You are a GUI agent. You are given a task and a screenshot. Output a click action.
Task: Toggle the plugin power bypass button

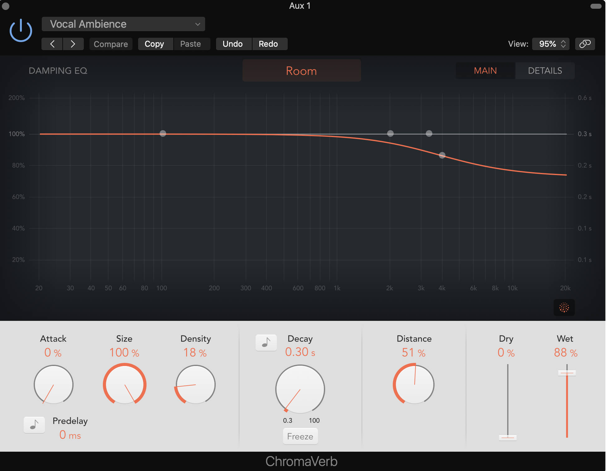pos(21,31)
